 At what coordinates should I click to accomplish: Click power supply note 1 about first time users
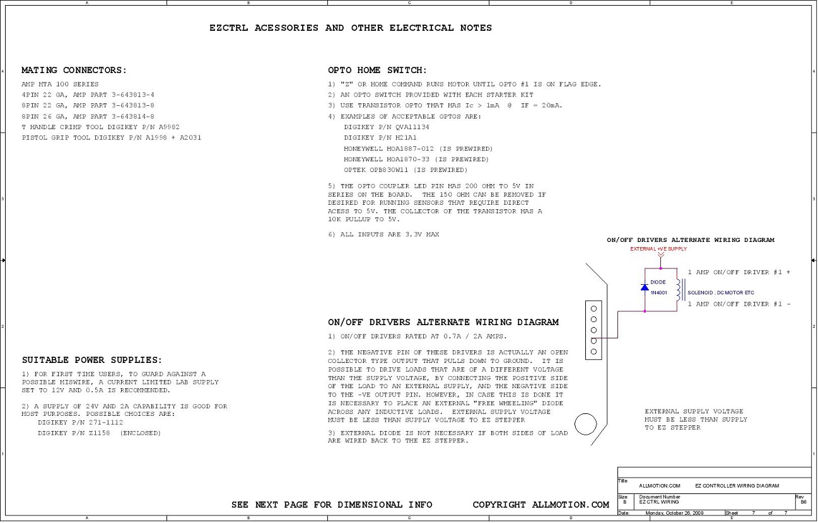(x=120, y=382)
